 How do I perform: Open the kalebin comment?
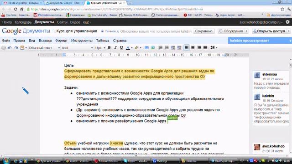[x=271, y=108]
